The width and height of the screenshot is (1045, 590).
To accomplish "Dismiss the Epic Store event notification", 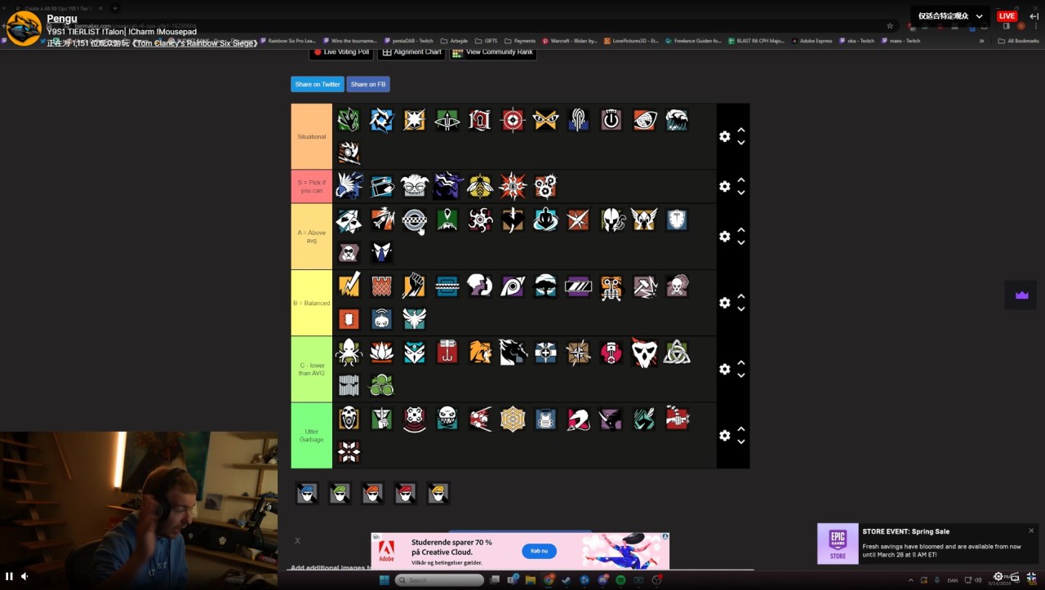I will pos(1031,530).
